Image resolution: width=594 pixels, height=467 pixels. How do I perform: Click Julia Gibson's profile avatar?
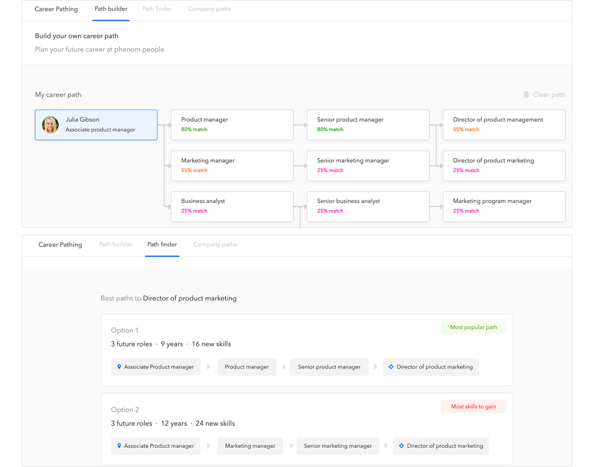point(50,125)
